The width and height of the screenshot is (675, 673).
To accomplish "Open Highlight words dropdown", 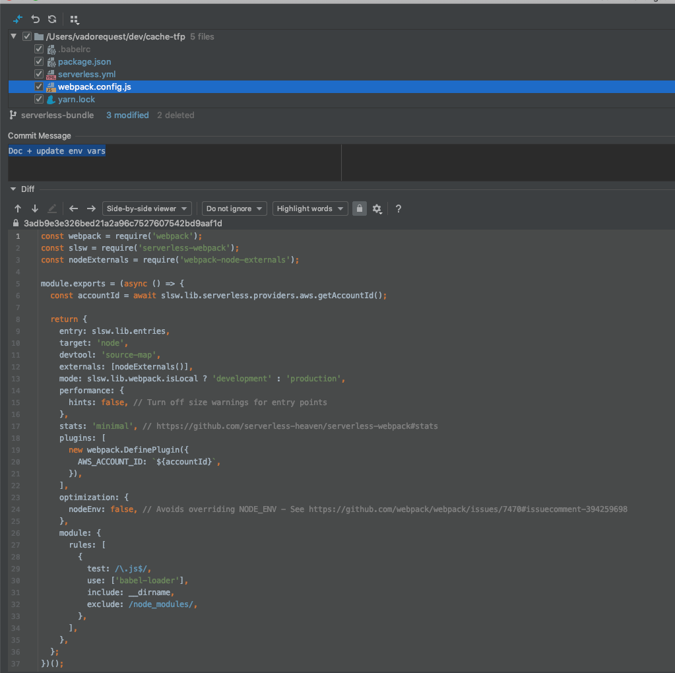I will pyautogui.click(x=310, y=209).
